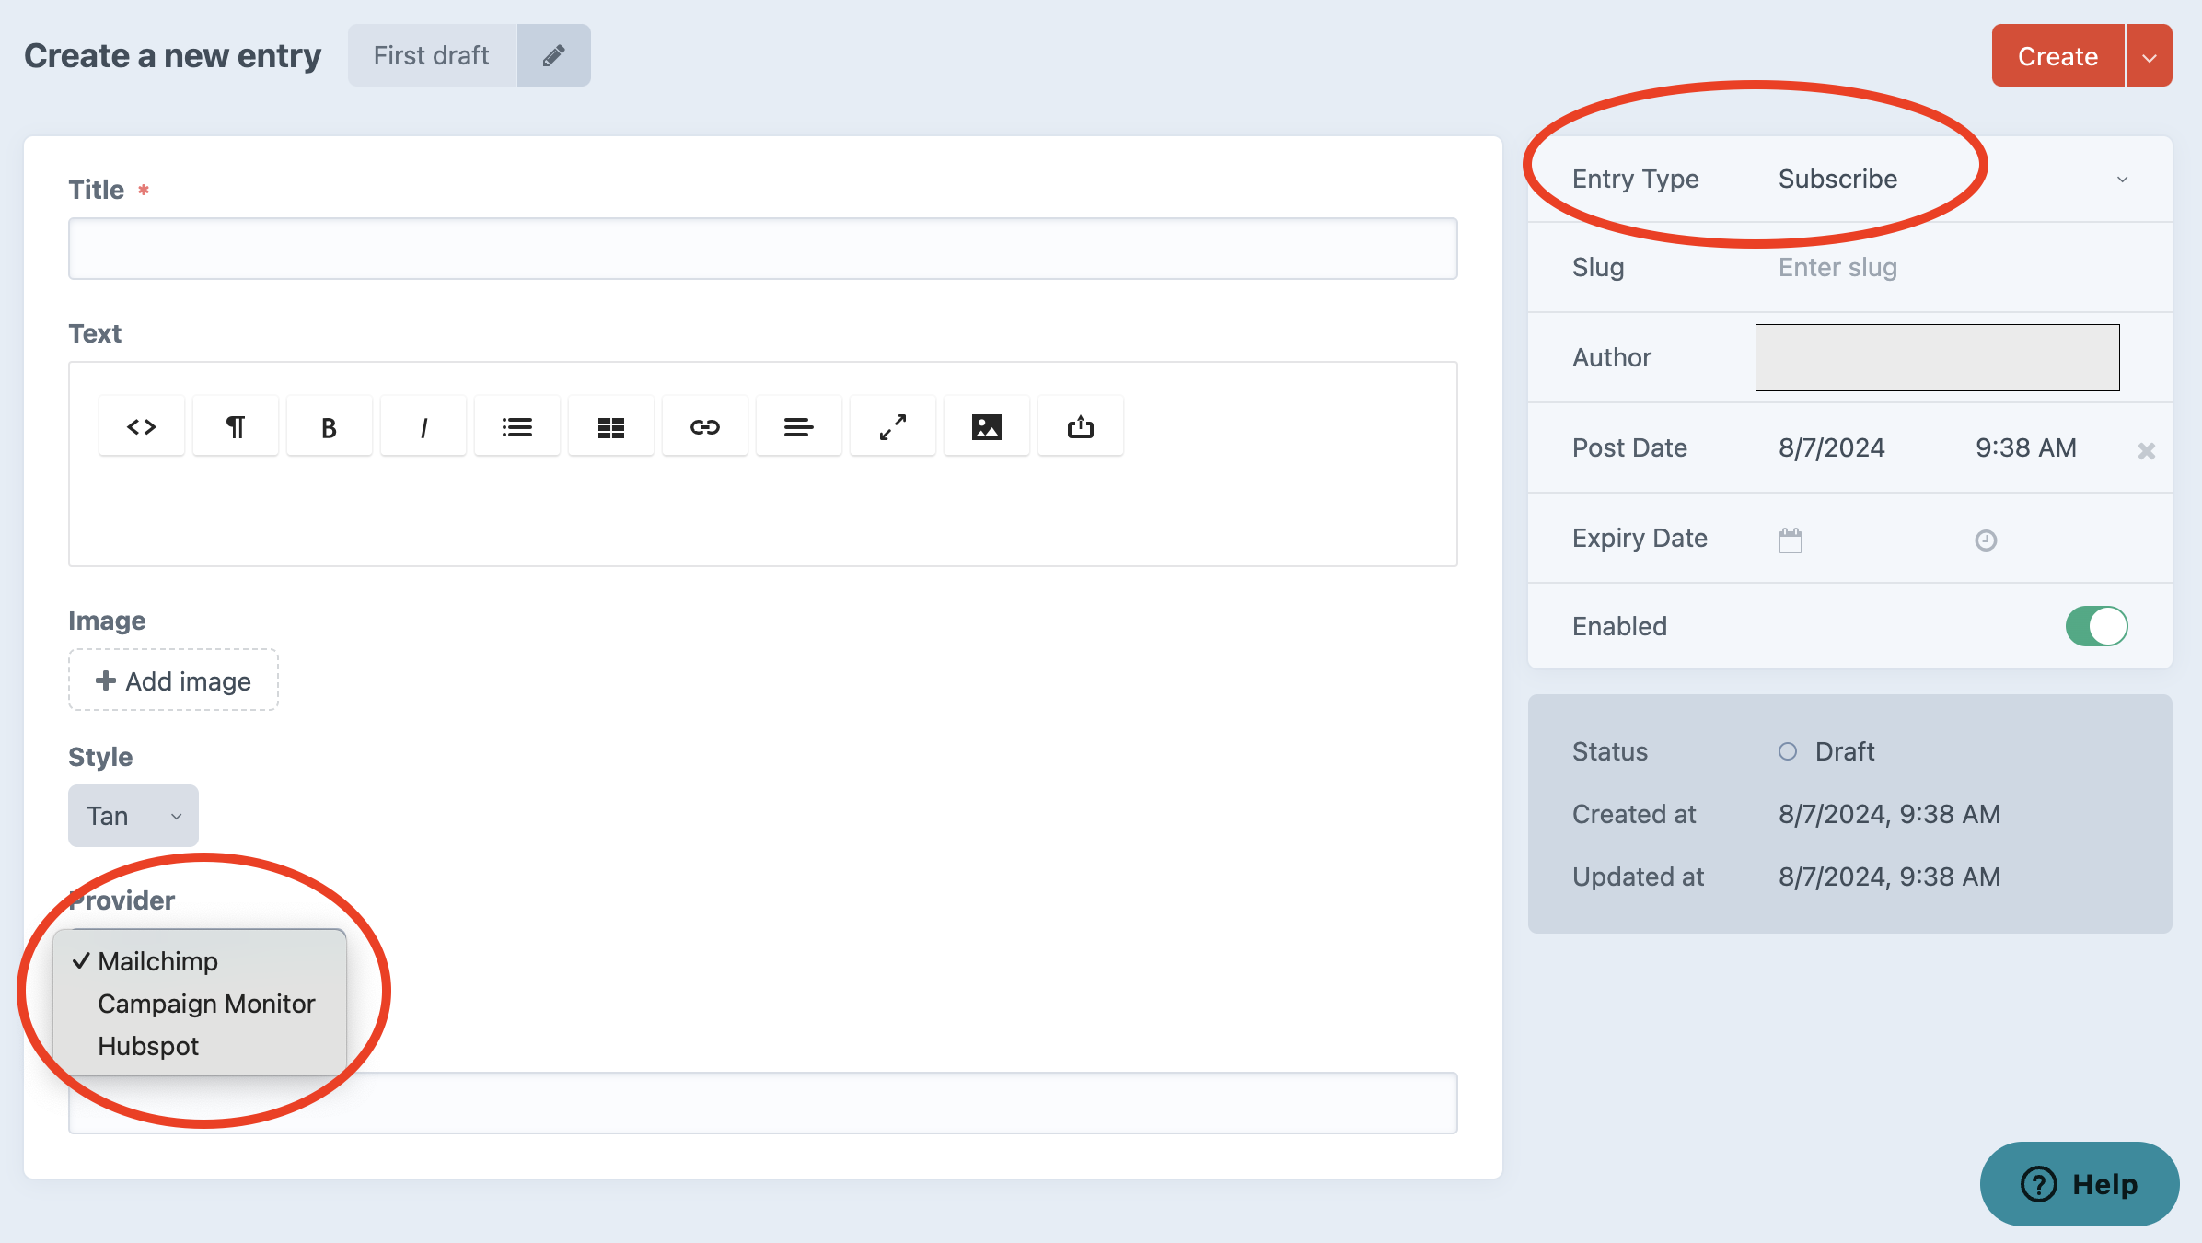
Task: Open the paragraph format menu in the editor
Action: (236, 426)
